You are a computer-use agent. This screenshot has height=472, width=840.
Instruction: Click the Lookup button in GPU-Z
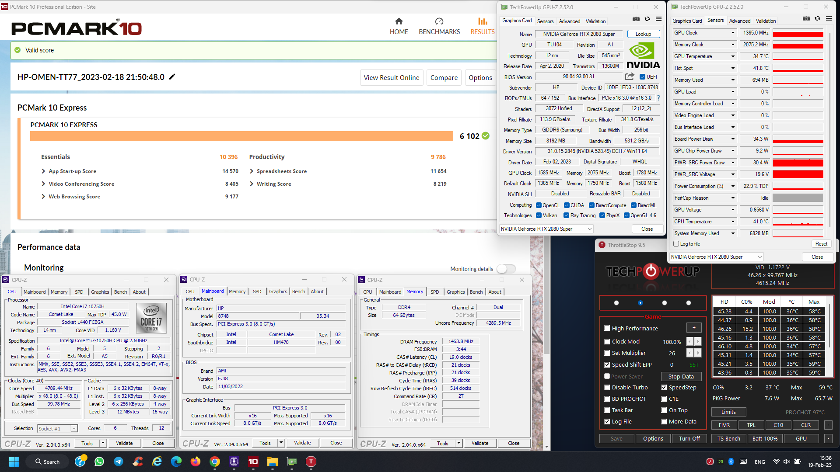click(643, 34)
